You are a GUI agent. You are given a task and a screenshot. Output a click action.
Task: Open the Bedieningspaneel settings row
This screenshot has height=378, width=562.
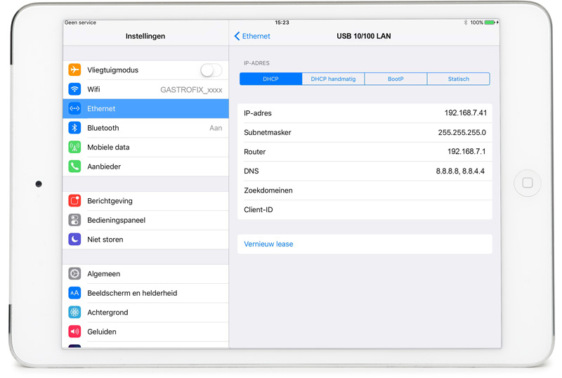pos(116,220)
